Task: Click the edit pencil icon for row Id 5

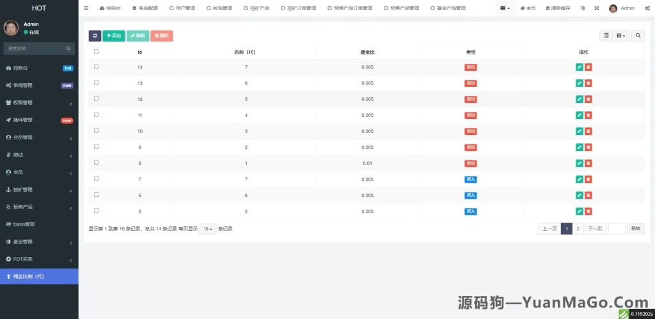Action: point(580,211)
